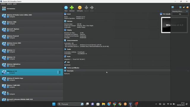The width and height of the screenshot is (190, 107).
Task: Open the volume control in system tray
Action: coord(171,104)
